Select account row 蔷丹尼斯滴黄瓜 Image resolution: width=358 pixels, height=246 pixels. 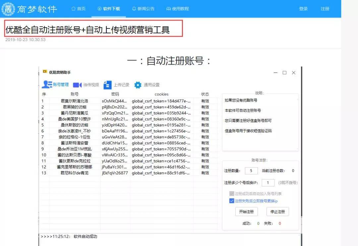128,113
